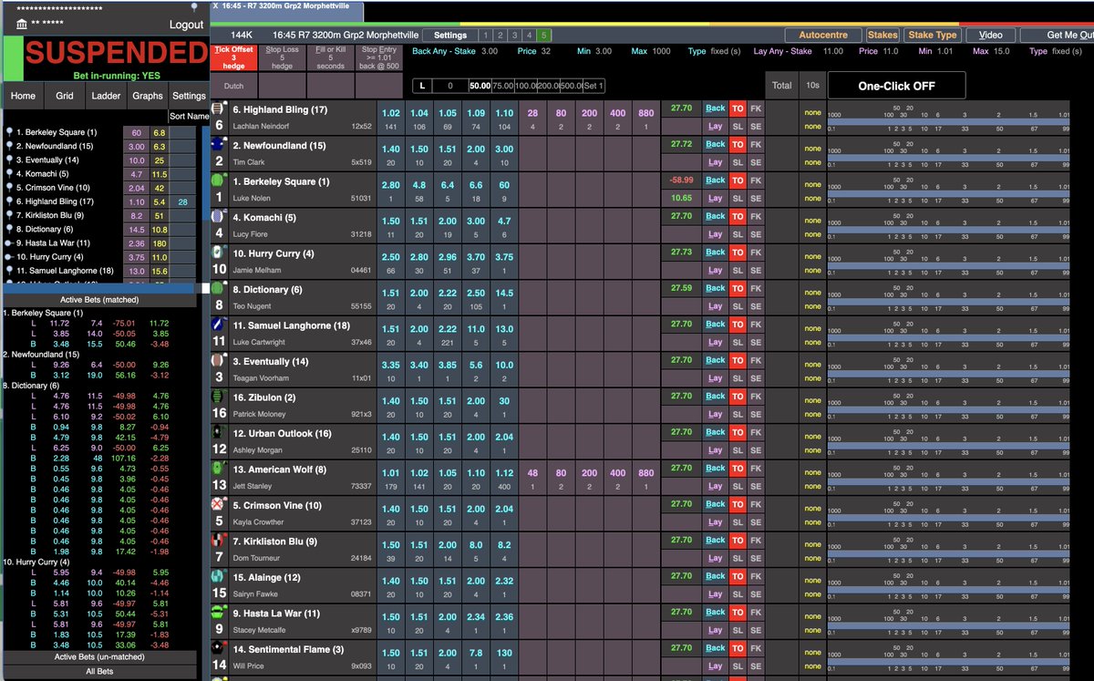Click Samuel Langhorne's jockey silks icon

[x=218, y=324]
